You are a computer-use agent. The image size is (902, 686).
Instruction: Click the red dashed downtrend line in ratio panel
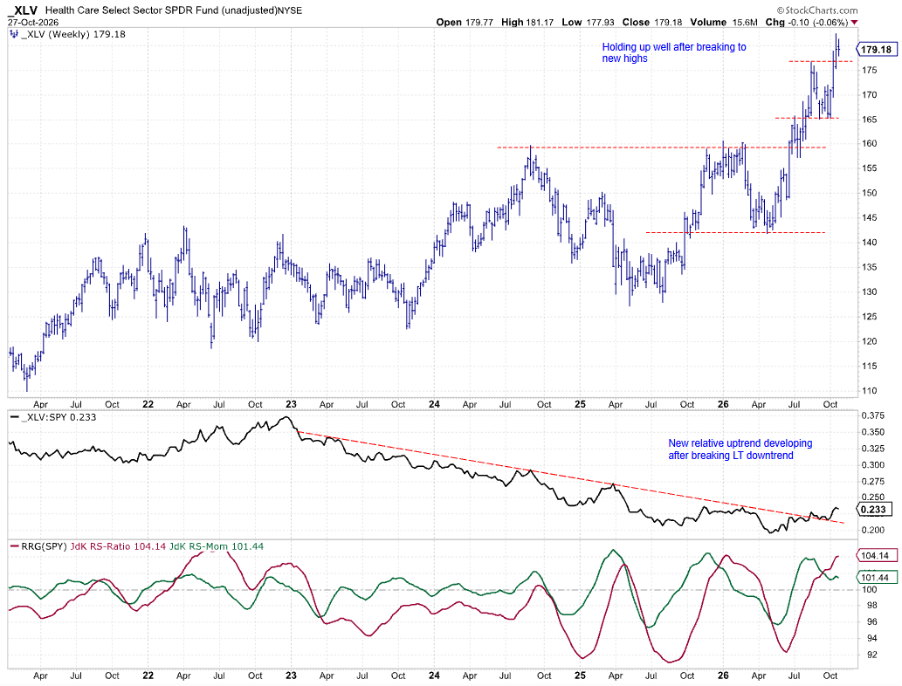point(571,477)
